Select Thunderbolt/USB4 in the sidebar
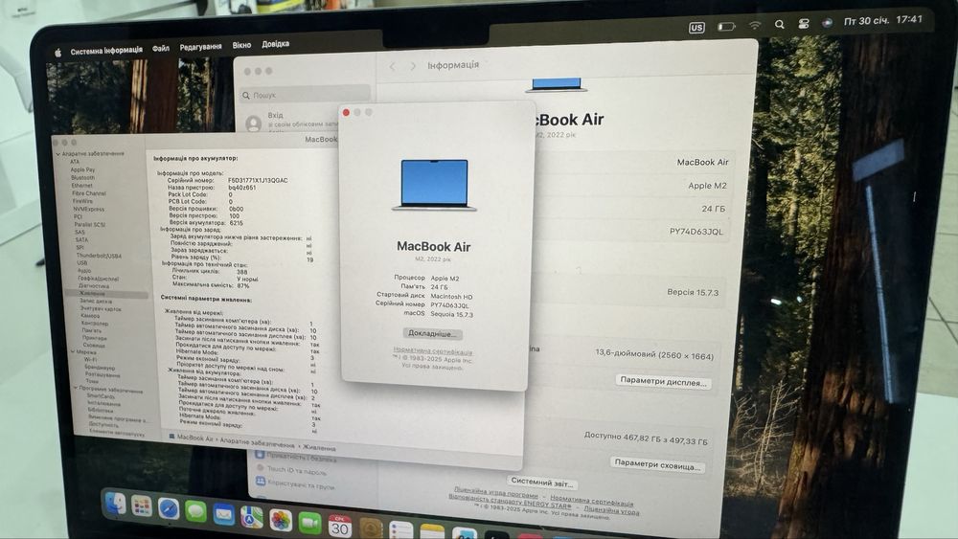The image size is (958, 539). 99,256
